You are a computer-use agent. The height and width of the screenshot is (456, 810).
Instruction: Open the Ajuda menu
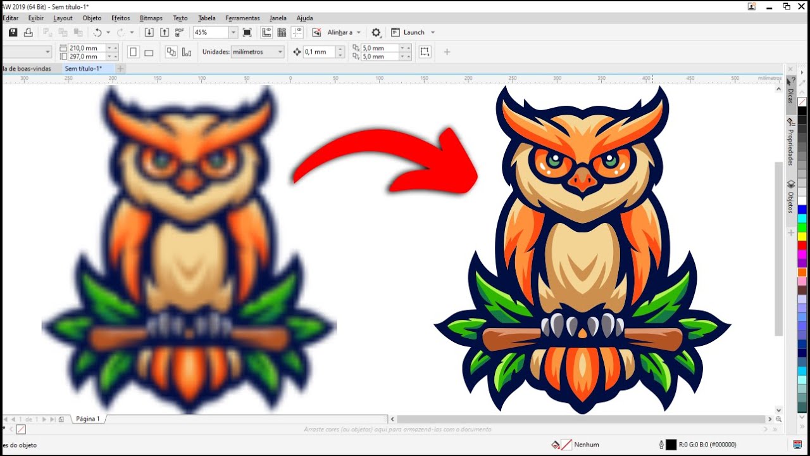[304, 18]
